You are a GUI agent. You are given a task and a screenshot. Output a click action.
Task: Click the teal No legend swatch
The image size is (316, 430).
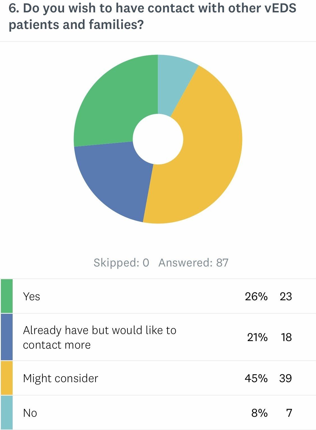[7, 413]
